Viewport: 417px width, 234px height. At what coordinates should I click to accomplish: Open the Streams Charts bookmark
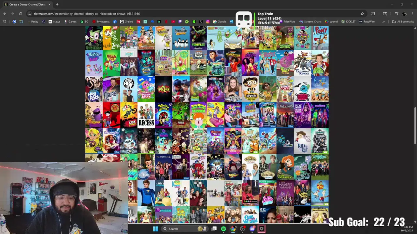(310, 22)
